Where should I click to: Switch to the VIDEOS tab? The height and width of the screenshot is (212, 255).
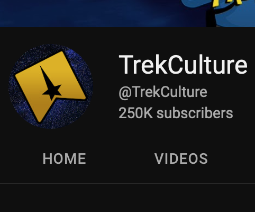181,158
